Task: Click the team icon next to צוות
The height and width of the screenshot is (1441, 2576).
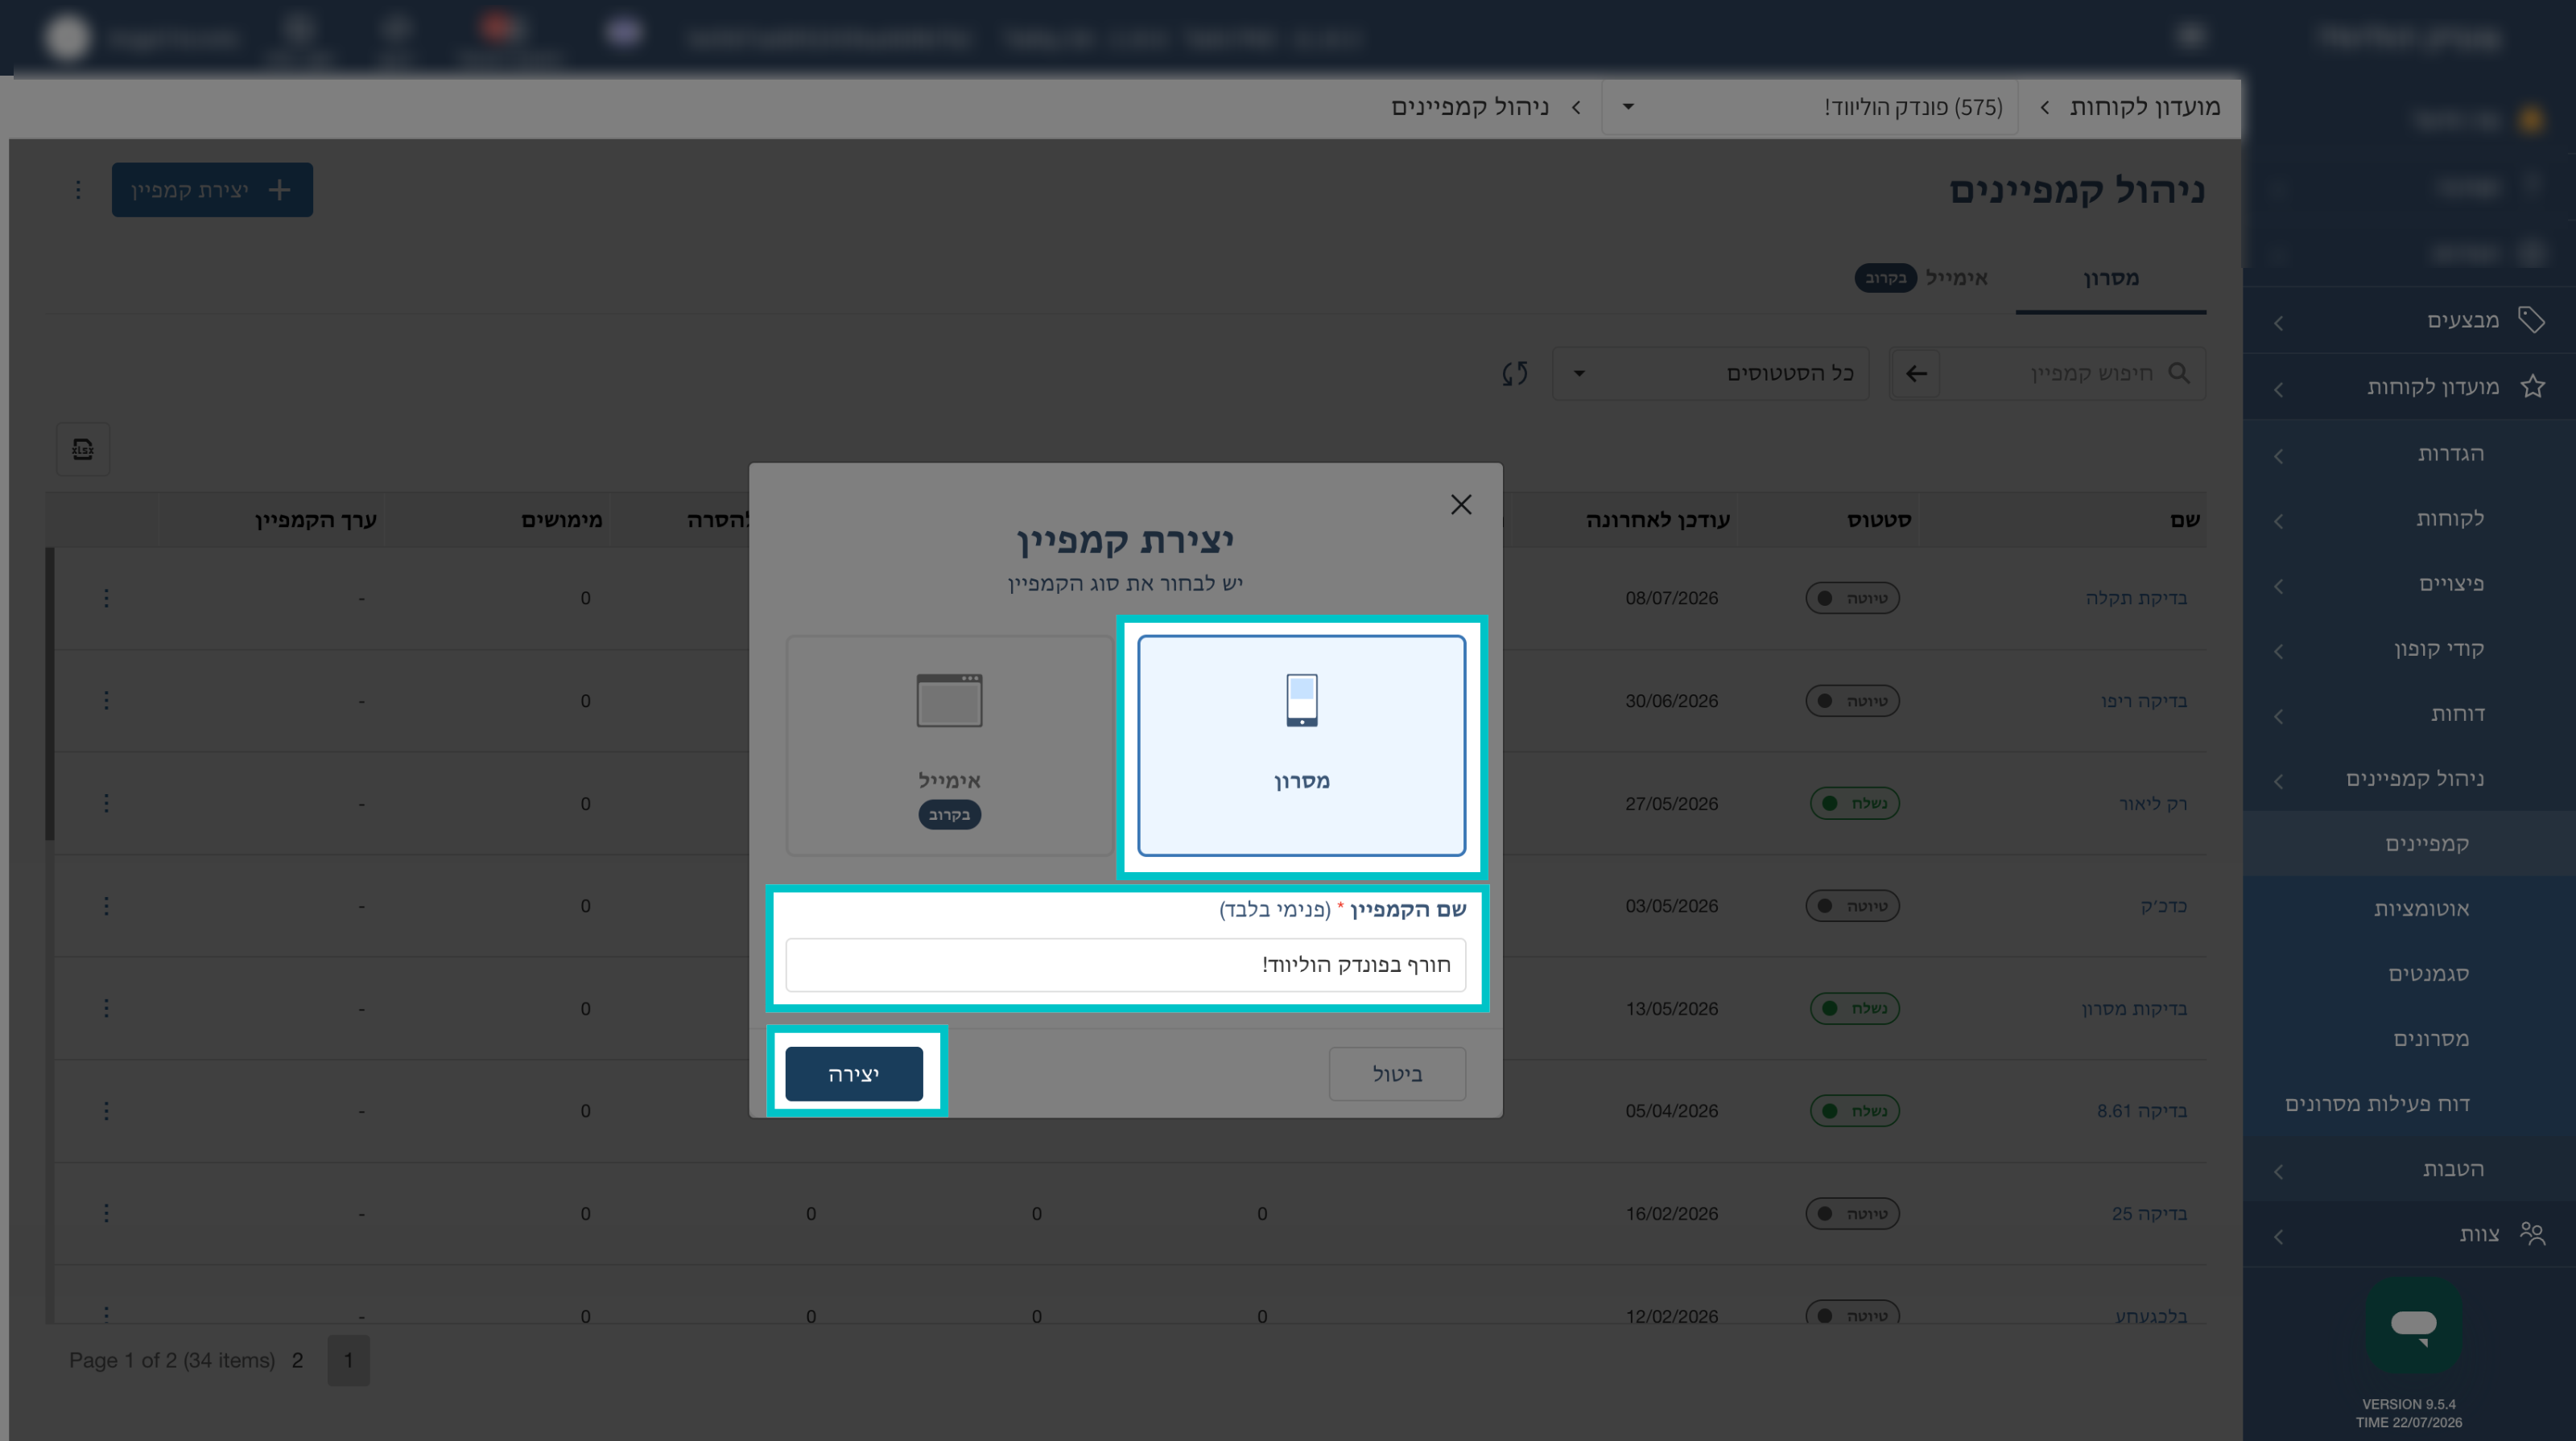Action: (2532, 1234)
